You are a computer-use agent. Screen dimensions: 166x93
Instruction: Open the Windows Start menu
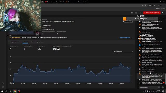tap(2, 91)
